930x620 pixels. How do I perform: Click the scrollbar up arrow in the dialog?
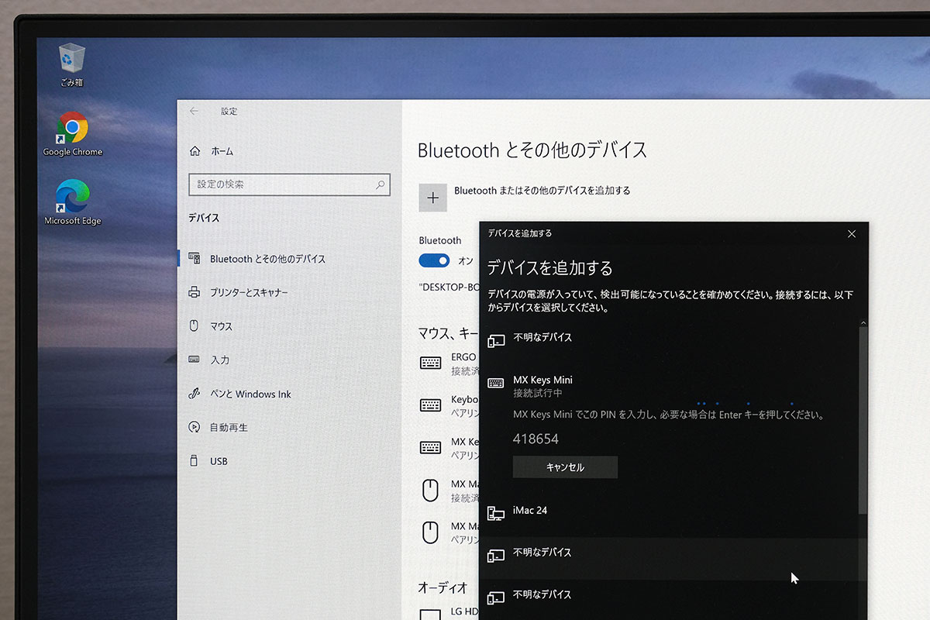click(x=863, y=322)
